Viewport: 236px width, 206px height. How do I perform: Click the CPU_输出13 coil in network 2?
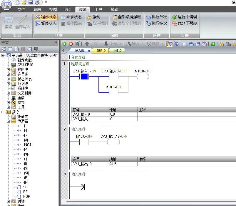tap(113, 142)
